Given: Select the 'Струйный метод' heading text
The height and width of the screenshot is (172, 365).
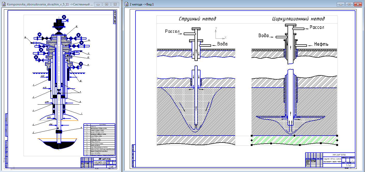Looking at the screenshot, I should coord(197,19).
